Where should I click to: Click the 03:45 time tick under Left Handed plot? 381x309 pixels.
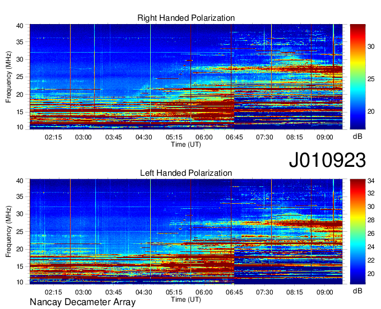tap(114, 292)
